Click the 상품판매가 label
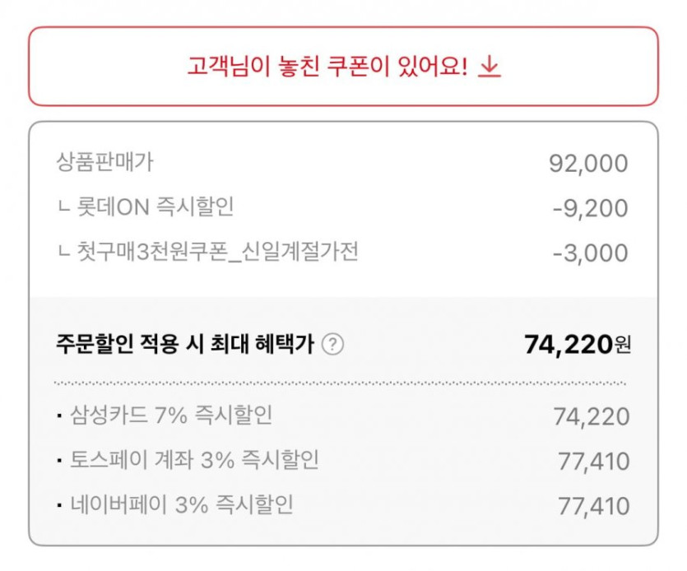This screenshot has height=571, width=687. coord(105,162)
